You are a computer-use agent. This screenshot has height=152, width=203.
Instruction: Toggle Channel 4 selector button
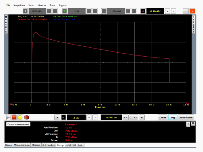click(143, 11)
